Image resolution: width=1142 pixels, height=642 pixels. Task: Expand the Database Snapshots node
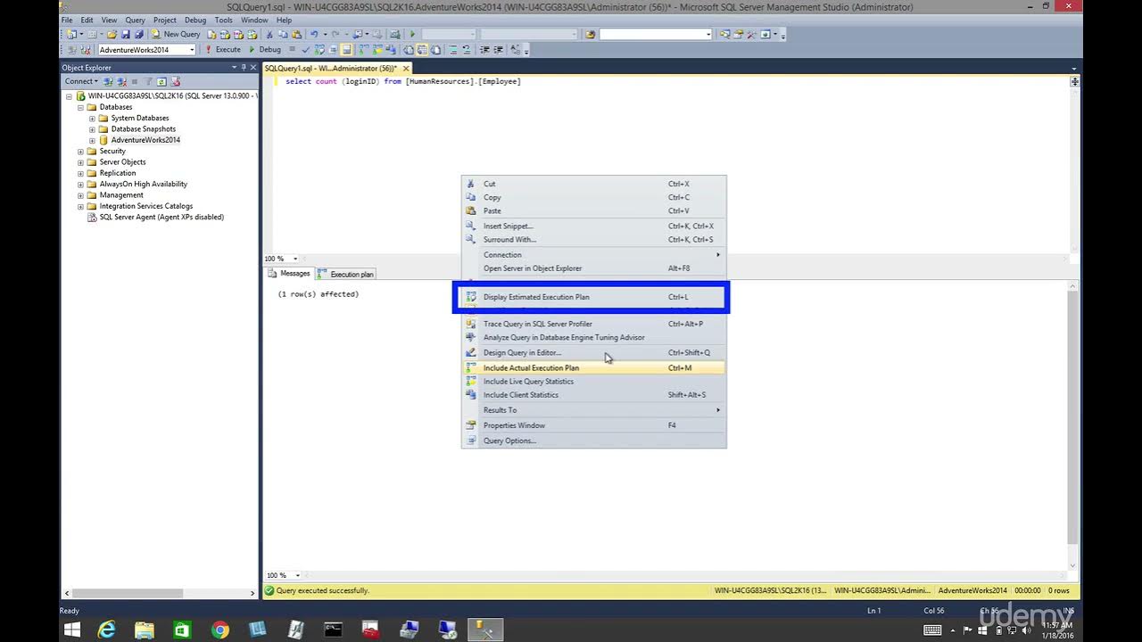click(92, 129)
